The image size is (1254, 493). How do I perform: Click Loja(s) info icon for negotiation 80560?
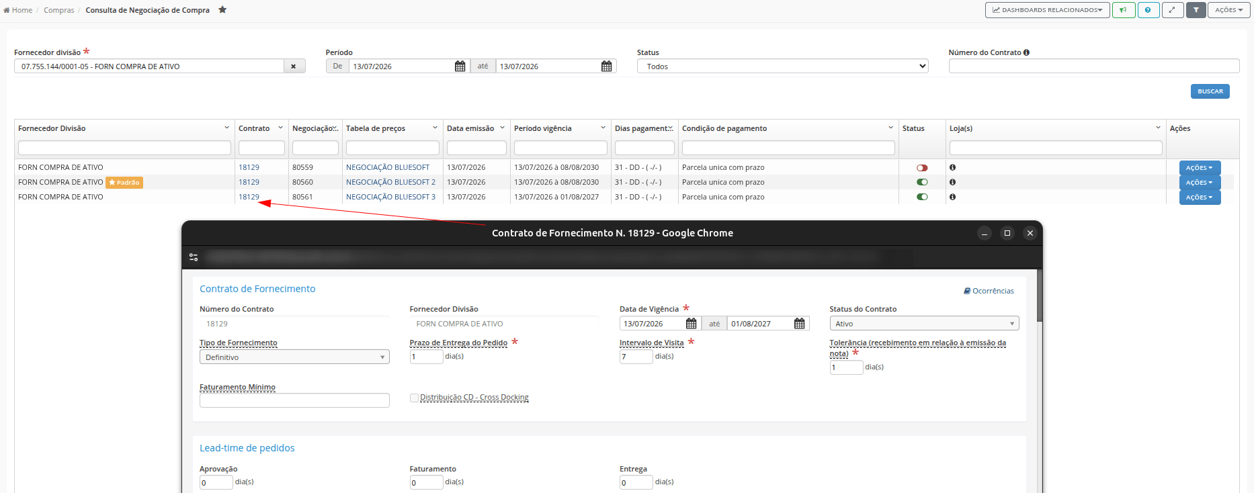point(953,182)
